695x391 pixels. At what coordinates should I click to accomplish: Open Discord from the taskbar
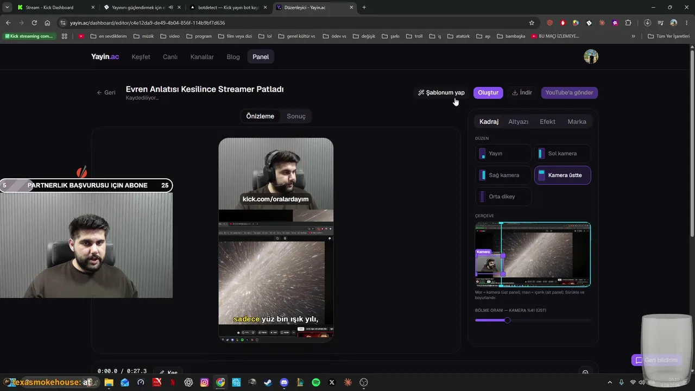(x=284, y=382)
